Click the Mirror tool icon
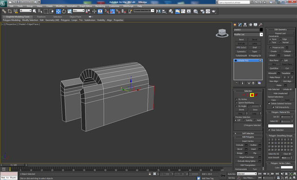297x180 pixels. point(158,11)
